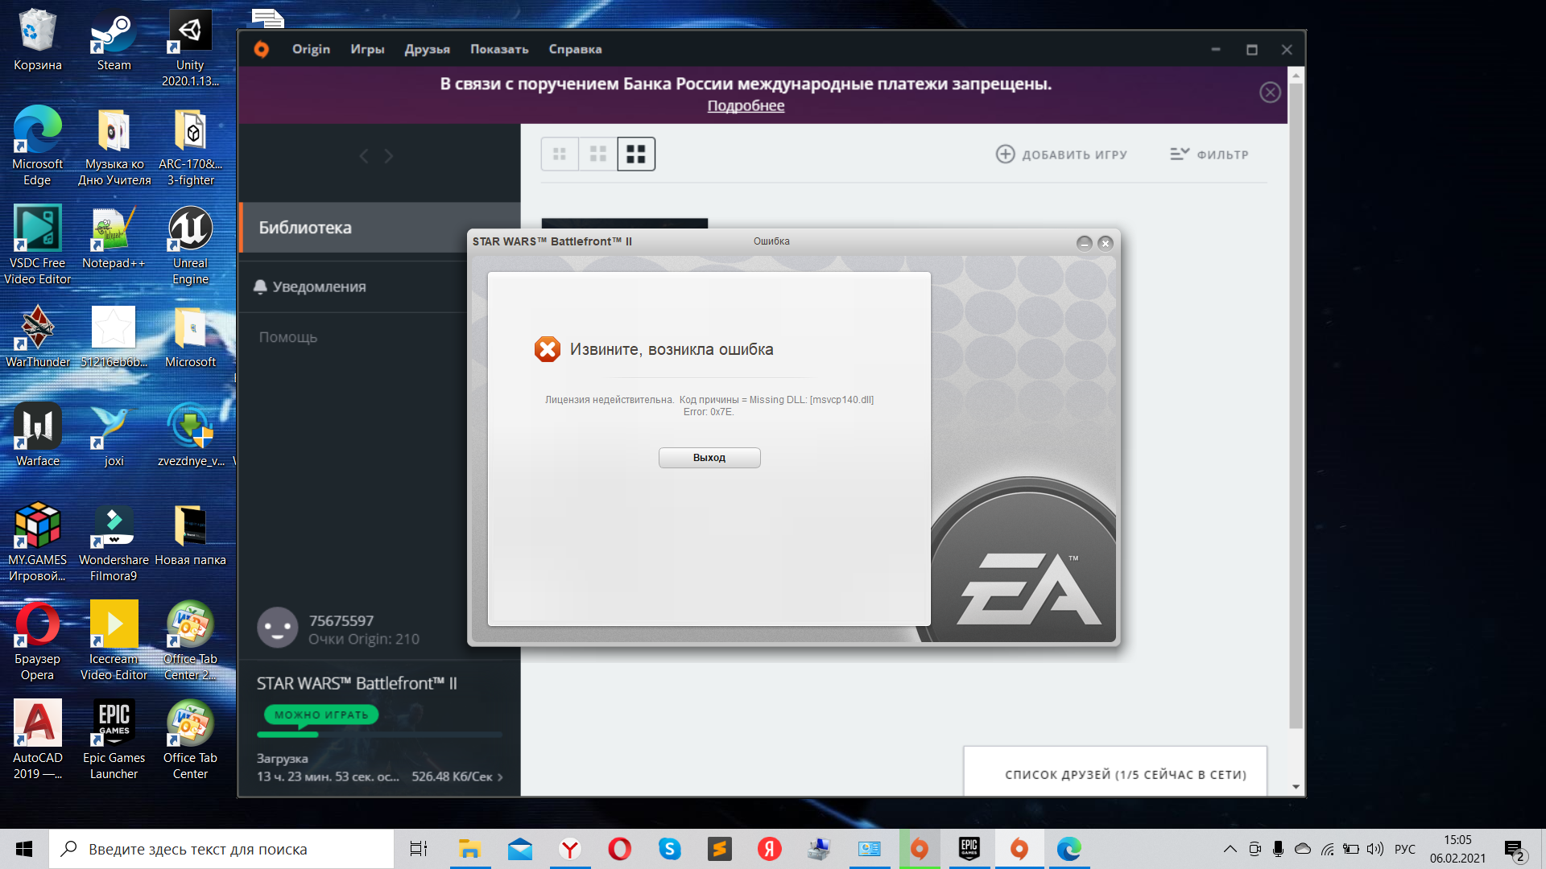Select Библиотека in the sidebar
The height and width of the screenshot is (869, 1546).
click(380, 228)
